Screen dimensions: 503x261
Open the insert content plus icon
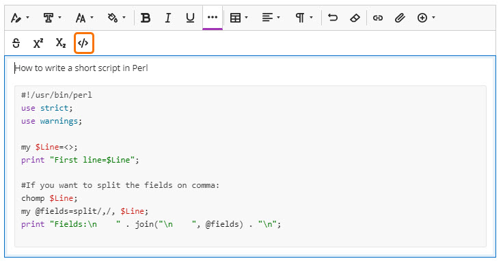[x=422, y=18]
